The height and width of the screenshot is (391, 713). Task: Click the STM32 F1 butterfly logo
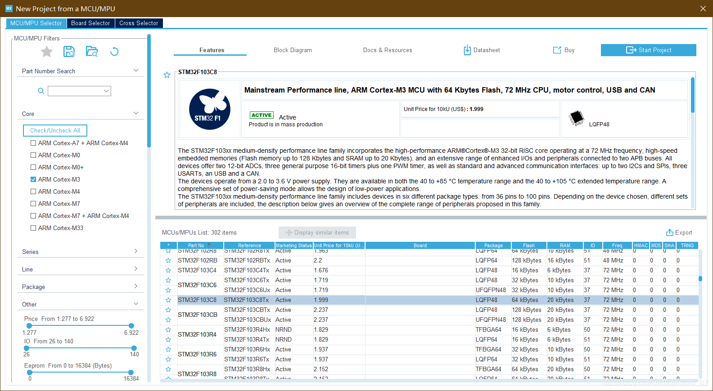coord(210,109)
